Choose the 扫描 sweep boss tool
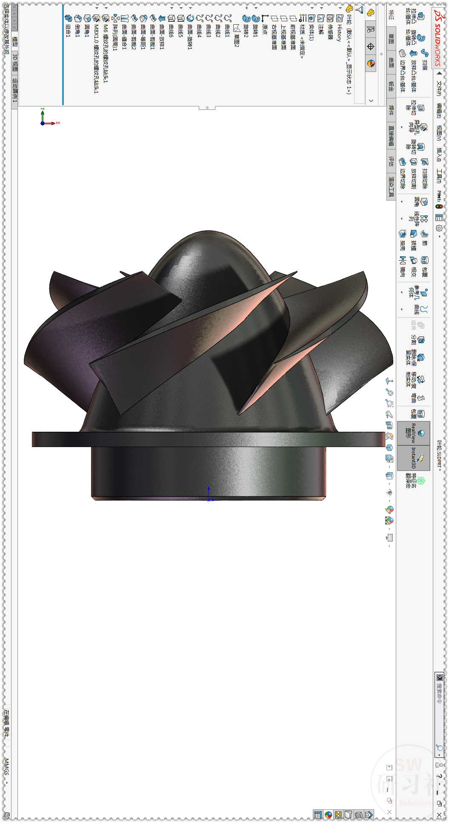The width and height of the screenshot is (449, 823). click(x=425, y=60)
